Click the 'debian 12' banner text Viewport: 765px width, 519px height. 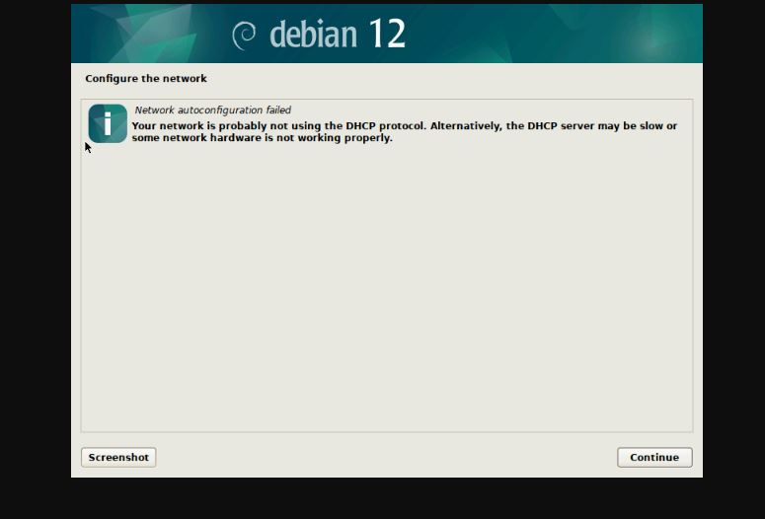(338, 35)
